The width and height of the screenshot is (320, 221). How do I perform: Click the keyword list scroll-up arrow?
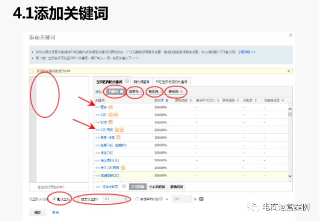point(290,109)
